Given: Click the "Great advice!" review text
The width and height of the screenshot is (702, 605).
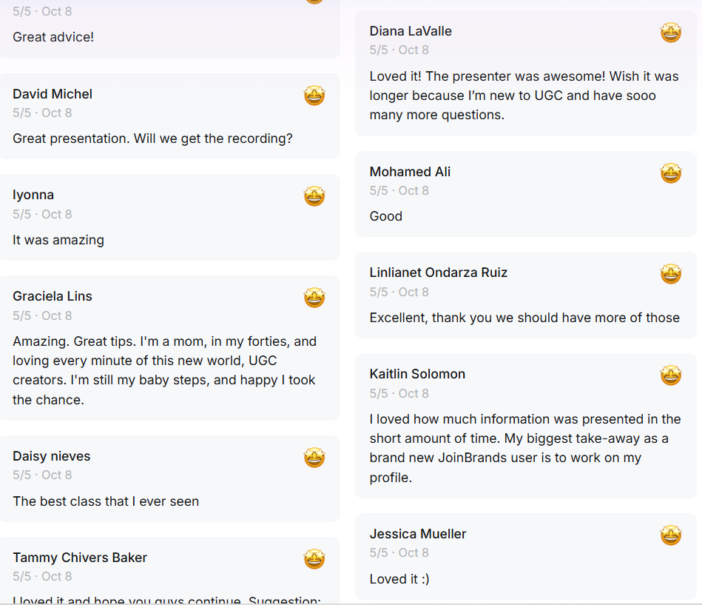Looking at the screenshot, I should click(53, 36).
